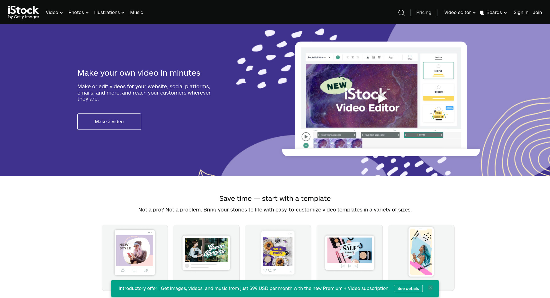The width and height of the screenshot is (550, 298).
Task: Click the like thumbs-up icon on the New Style template
Action: click(123, 270)
